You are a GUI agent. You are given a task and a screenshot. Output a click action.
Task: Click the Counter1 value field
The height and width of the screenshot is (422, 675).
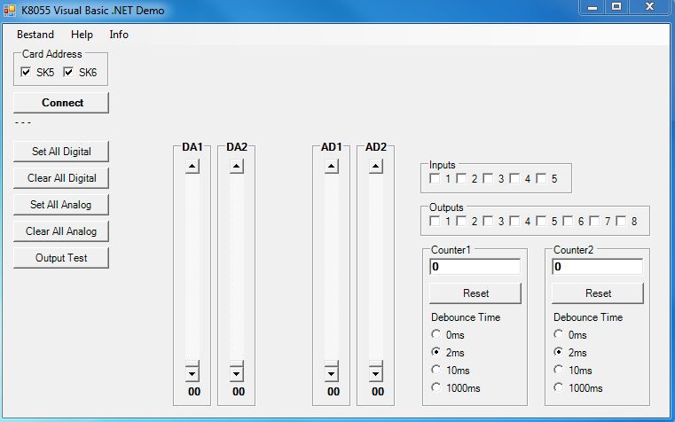[475, 267]
